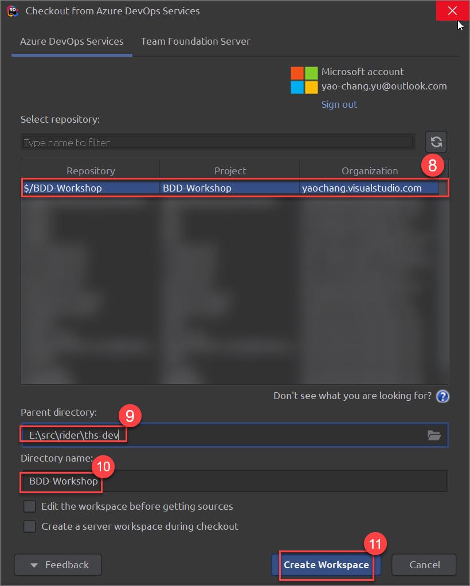This screenshot has width=470, height=586.
Task: Click the Create Workspace button
Action: (x=326, y=565)
